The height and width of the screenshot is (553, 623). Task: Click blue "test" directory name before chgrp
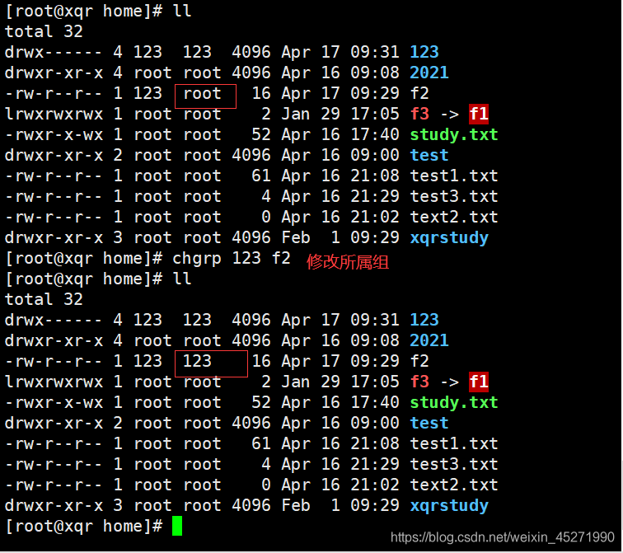click(x=429, y=155)
